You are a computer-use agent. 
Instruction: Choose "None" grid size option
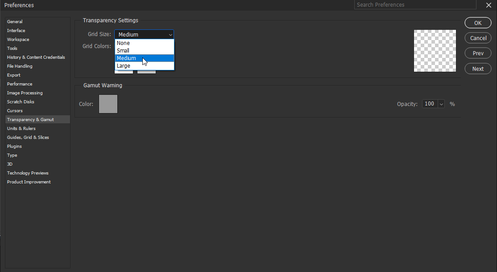pyautogui.click(x=123, y=43)
